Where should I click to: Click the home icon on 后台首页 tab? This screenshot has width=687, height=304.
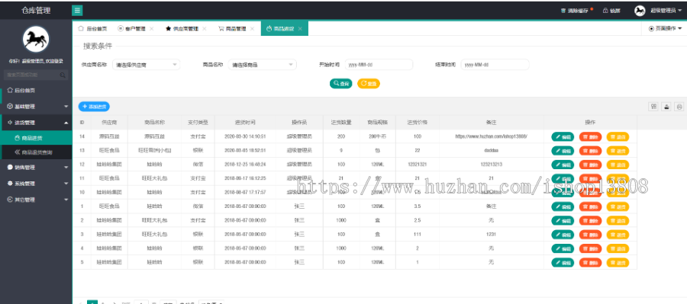click(x=81, y=28)
